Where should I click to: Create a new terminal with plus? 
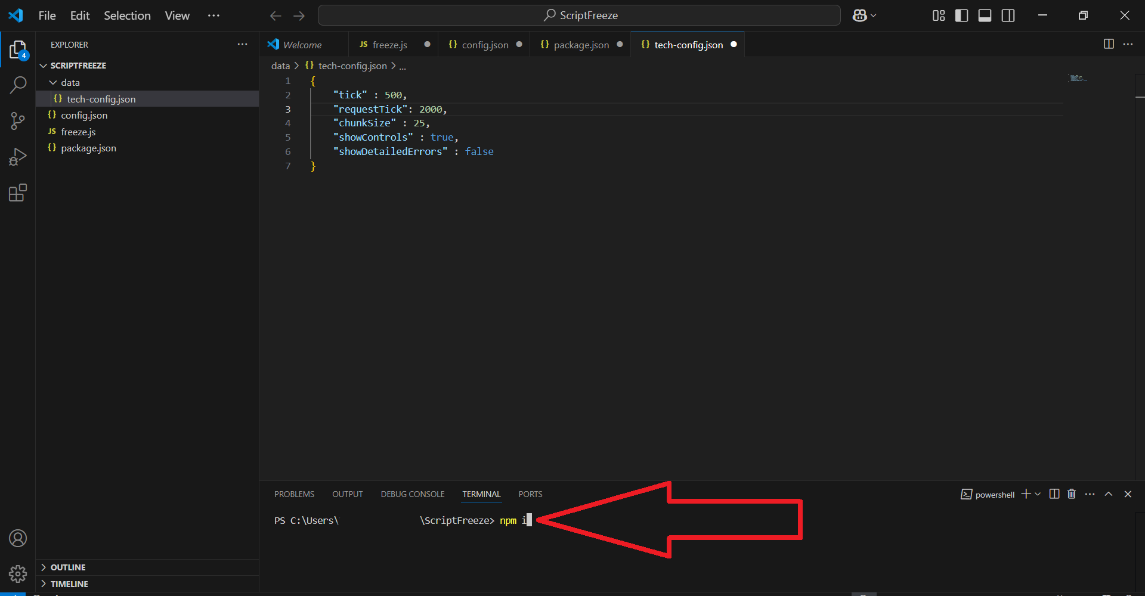(x=1026, y=494)
